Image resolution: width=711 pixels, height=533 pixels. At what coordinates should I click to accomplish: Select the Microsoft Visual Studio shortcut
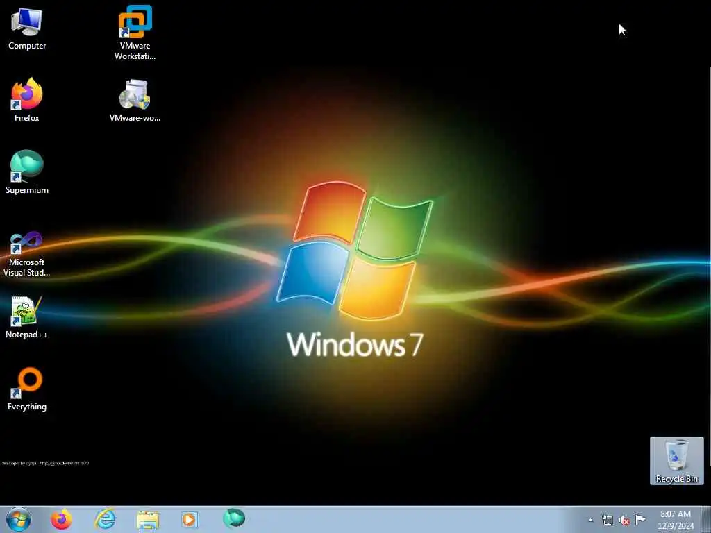27,254
